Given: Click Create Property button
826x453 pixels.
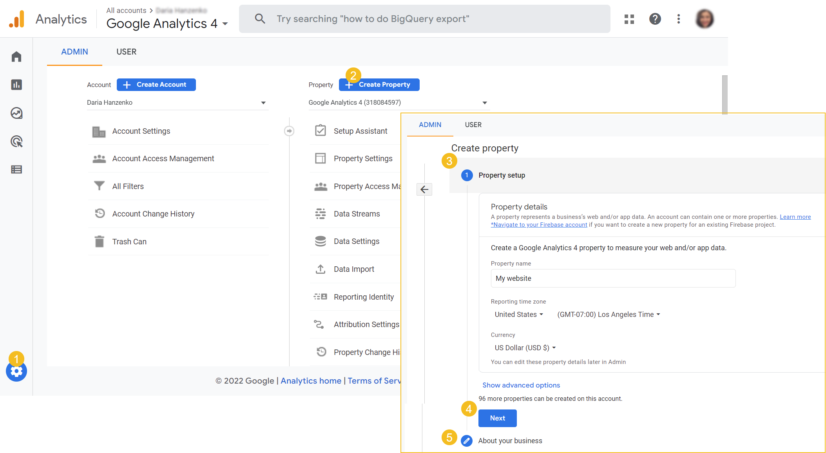Looking at the screenshot, I should (380, 84).
